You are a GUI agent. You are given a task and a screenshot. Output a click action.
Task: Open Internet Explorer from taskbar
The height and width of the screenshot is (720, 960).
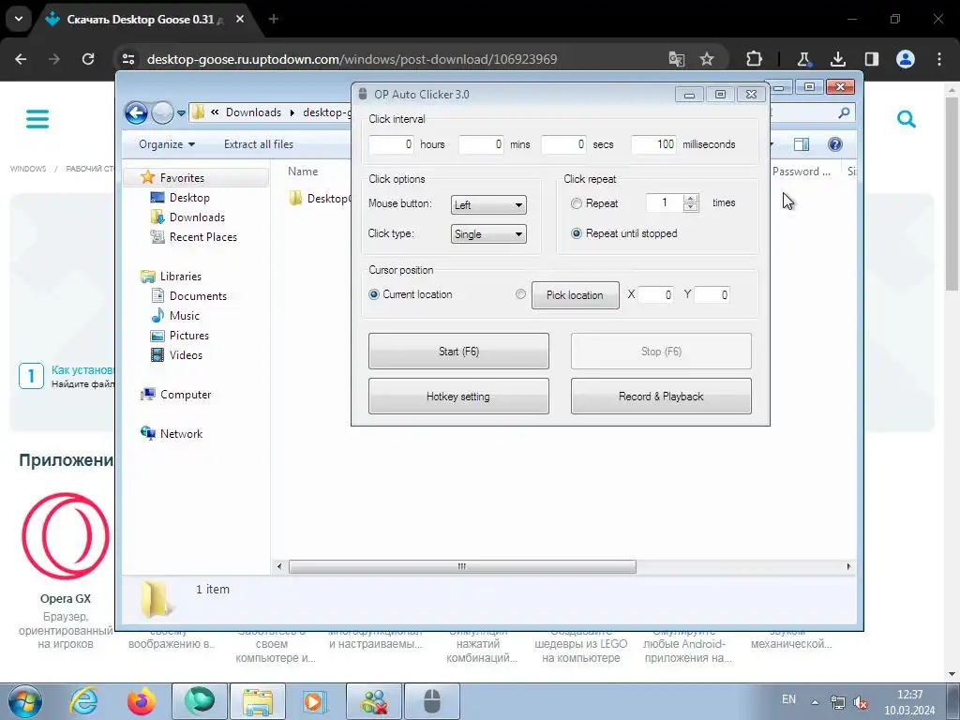coord(83,701)
